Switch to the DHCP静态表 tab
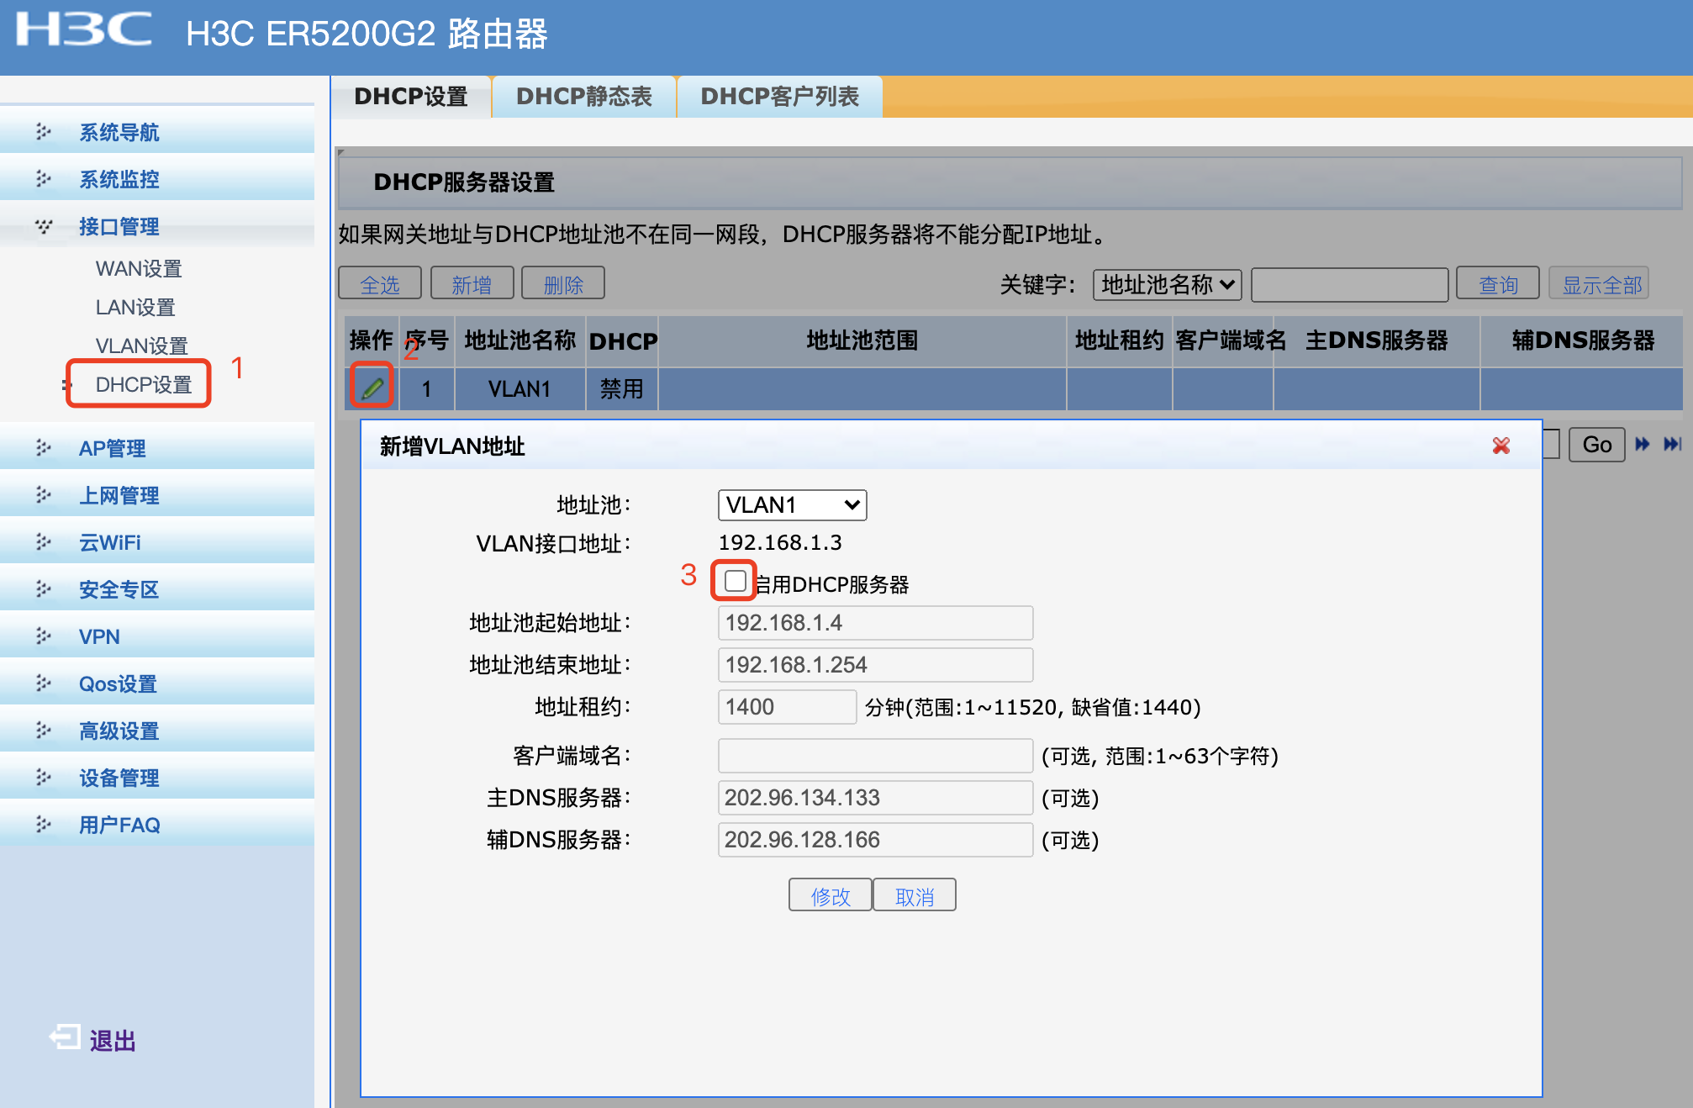The height and width of the screenshot is (1108, 1693). click(x=584, y=96)
